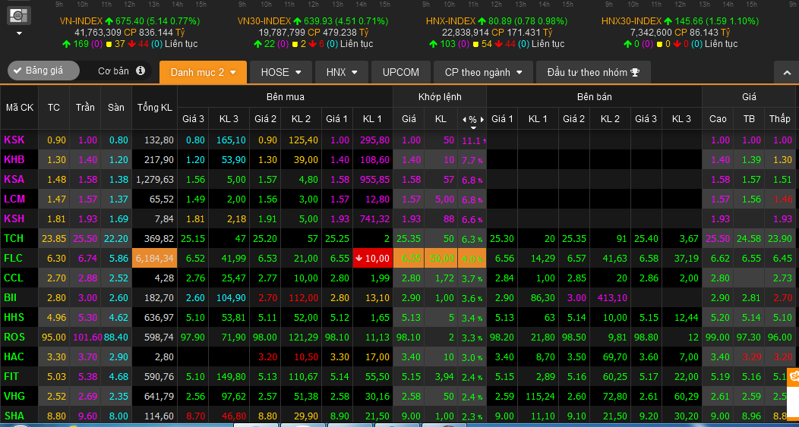This screenshot has height=427, width=799.
Task: Click KSK's change percent 11.1%
Action: tap(472, 140)
